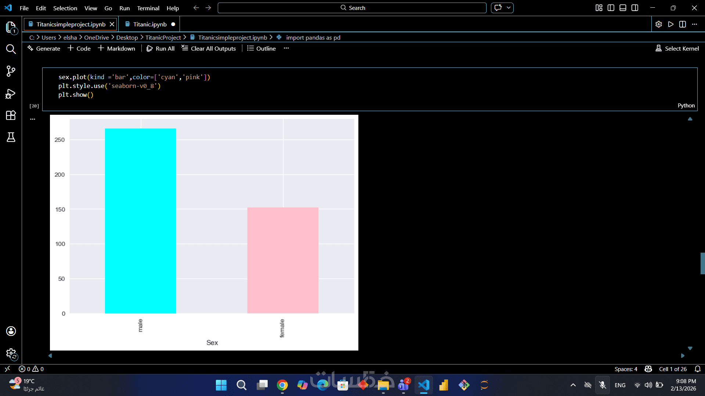705x396 pixels.
Task: Open the Testing flask view
Action: tap(11, 137)
